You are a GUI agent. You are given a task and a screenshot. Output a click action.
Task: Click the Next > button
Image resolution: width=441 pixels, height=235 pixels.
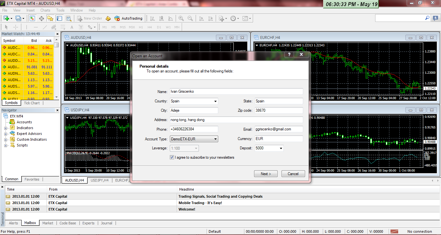click(266, 174)
